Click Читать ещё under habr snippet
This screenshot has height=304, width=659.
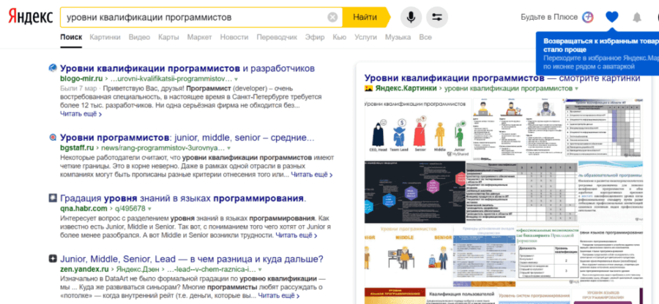click(x=297, y=235)
